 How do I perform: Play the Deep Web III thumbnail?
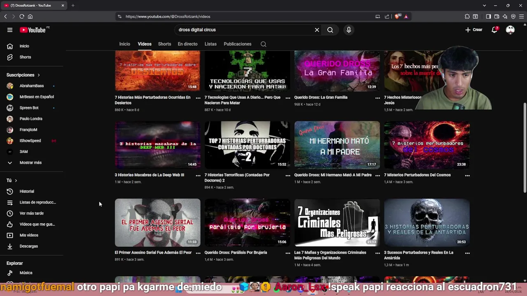point(158,145)
